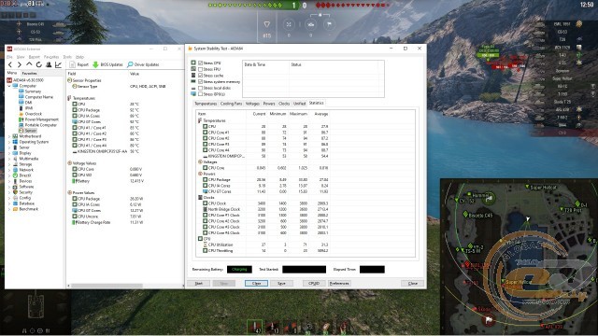Viewport: 598px width, 336px height.
Task: Refresh the AIDA64 sensor page
Action: pyautogui.click(x=38, y=64)
